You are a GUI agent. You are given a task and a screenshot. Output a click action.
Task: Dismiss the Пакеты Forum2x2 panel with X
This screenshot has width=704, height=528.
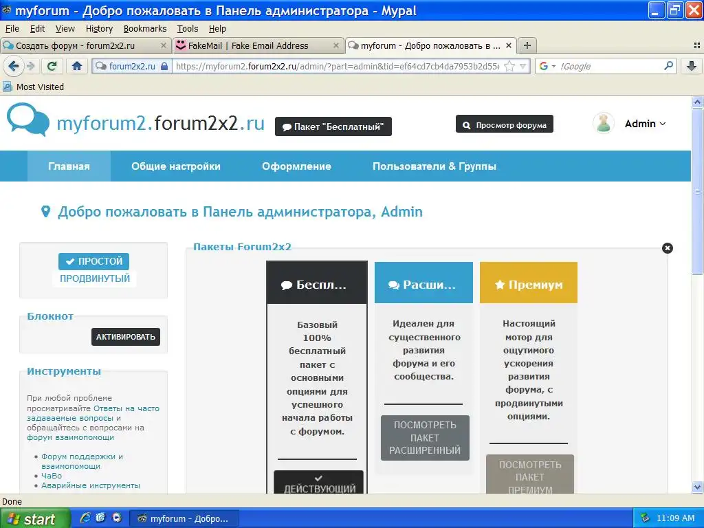pos(667,247)
